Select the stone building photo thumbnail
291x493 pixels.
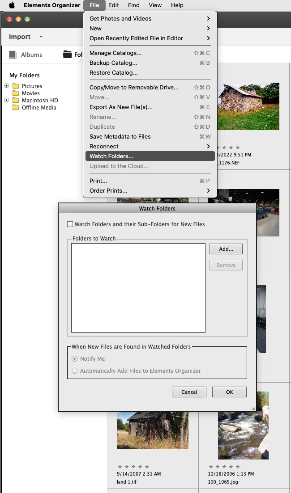pyautogui.click(x=248, y=106)
